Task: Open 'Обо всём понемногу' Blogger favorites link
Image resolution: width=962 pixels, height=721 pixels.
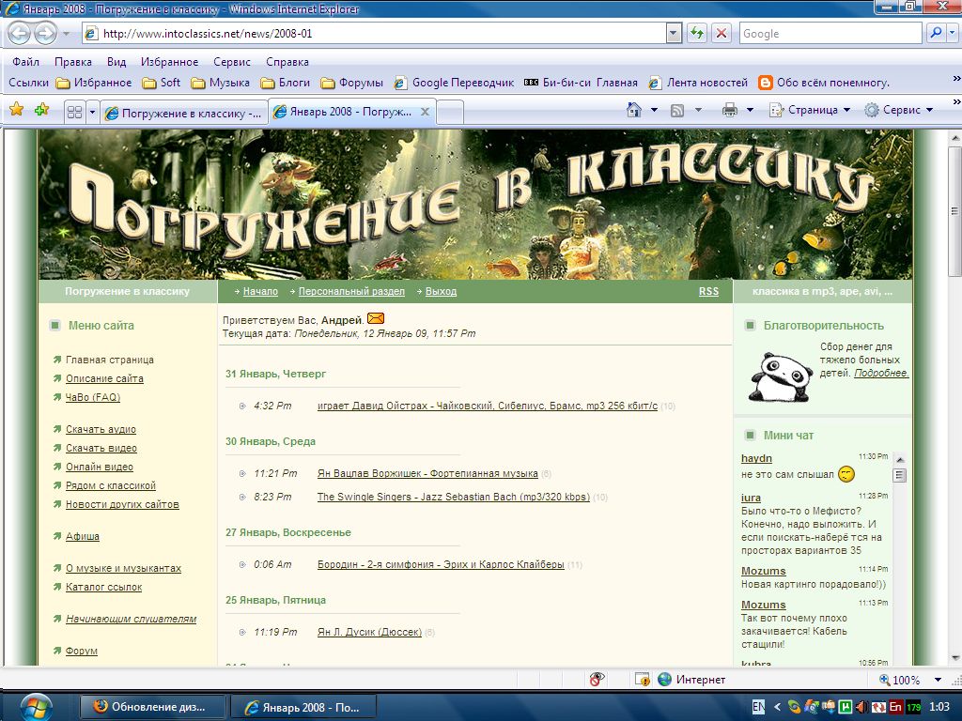Action: [823, 83]
